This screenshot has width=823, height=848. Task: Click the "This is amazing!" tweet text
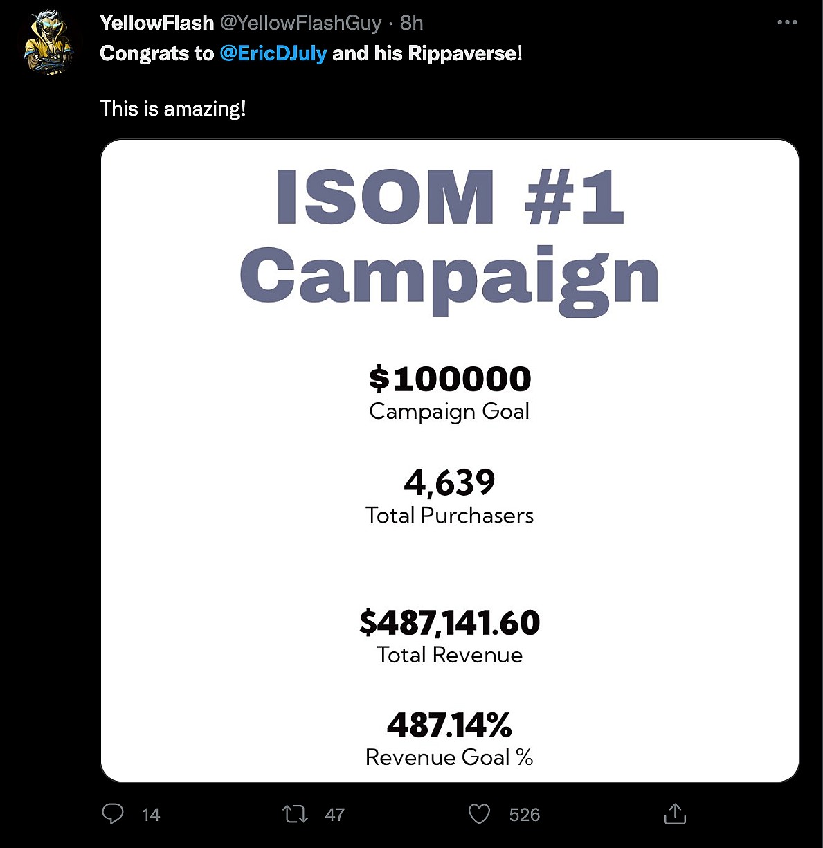point(173,109)
